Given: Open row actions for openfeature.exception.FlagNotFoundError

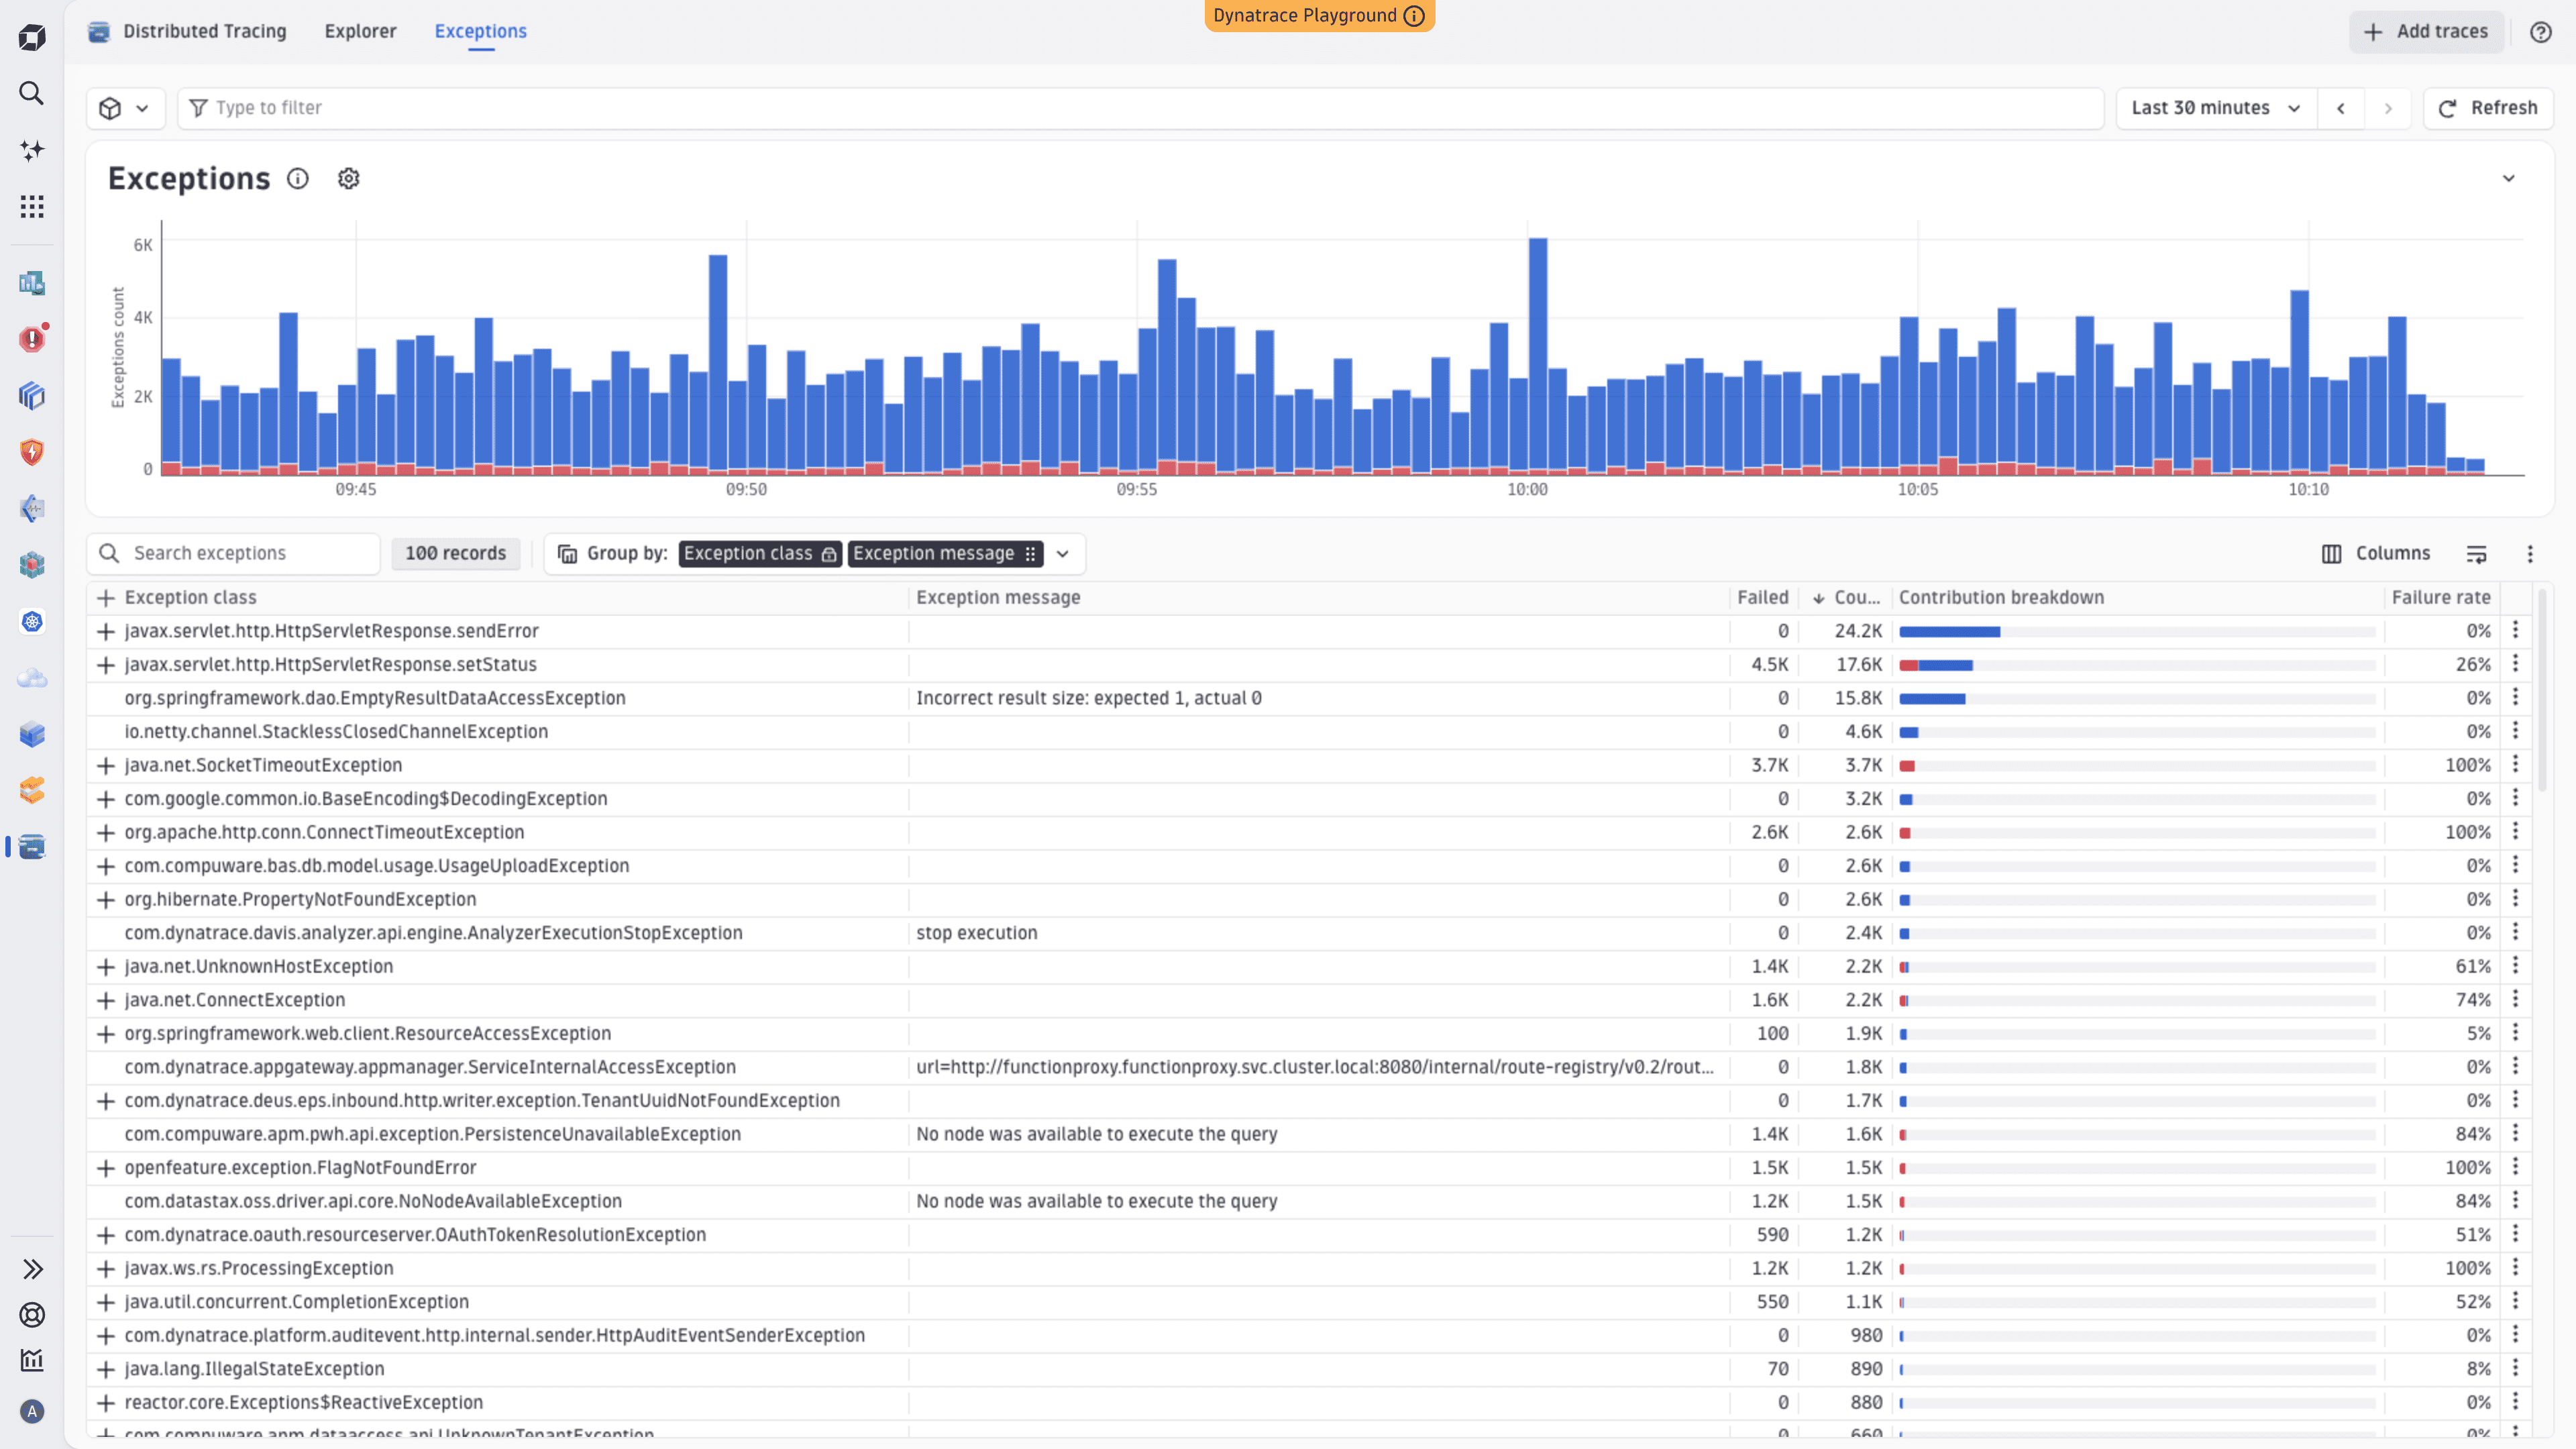Looking at the screenshot, I should click(x=2516, y=1167).
